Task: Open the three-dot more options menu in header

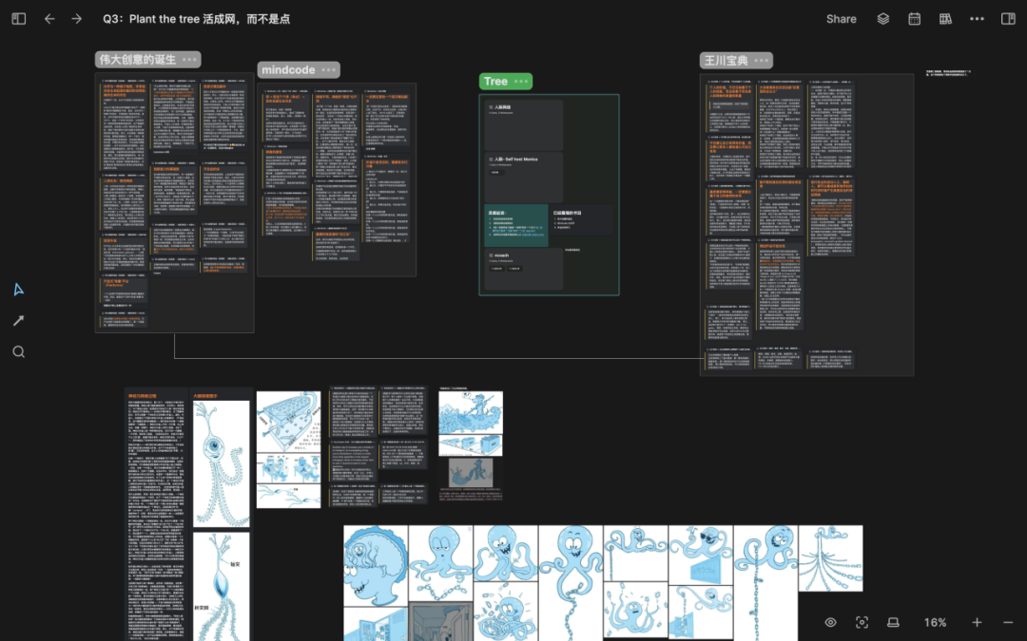Action: coord(977,19)
